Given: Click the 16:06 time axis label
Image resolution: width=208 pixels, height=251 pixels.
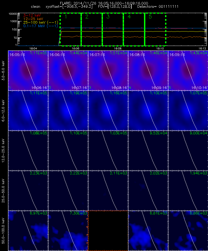Looking at the screenshot, I should click(75, 49).
